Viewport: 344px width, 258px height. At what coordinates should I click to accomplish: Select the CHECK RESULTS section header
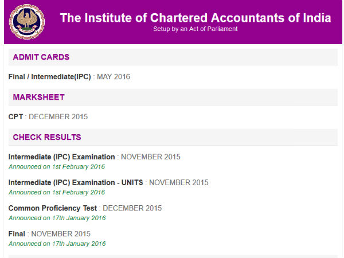click(x=47, y=138)
